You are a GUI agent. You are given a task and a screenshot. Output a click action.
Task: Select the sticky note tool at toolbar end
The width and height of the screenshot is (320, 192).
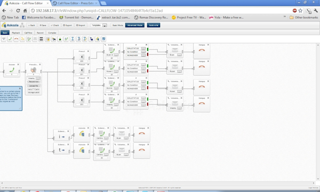point(103,39)
